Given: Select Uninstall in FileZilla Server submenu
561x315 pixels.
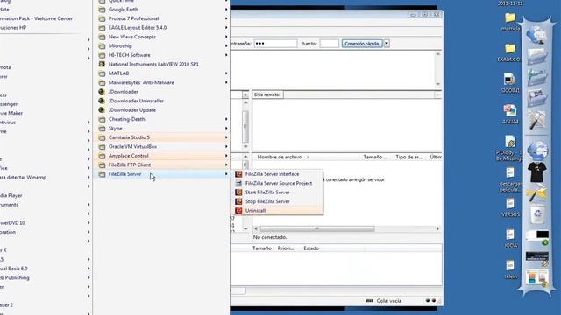Looking at the screenshot, I should 255,211.
